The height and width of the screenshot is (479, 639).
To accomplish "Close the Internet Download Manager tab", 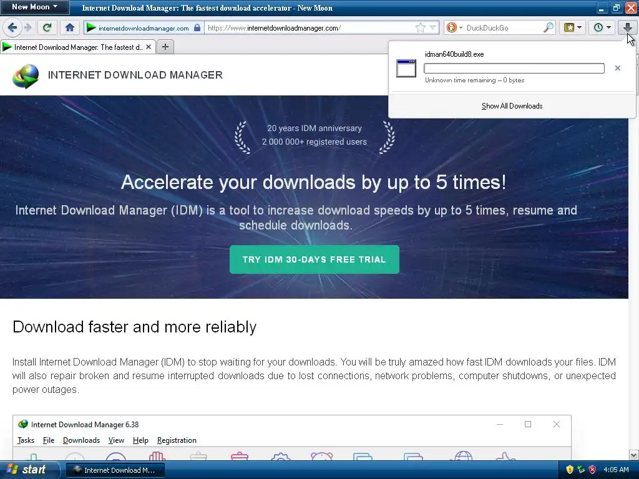I will 149,47.
